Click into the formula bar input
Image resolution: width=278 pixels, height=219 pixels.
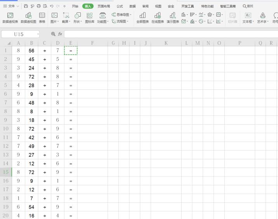click(x=171, y=34)
